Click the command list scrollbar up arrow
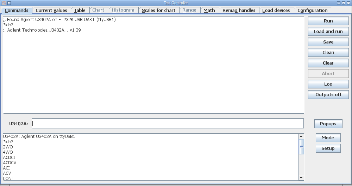Screen dimensions: 352x186 pos(301,136)
